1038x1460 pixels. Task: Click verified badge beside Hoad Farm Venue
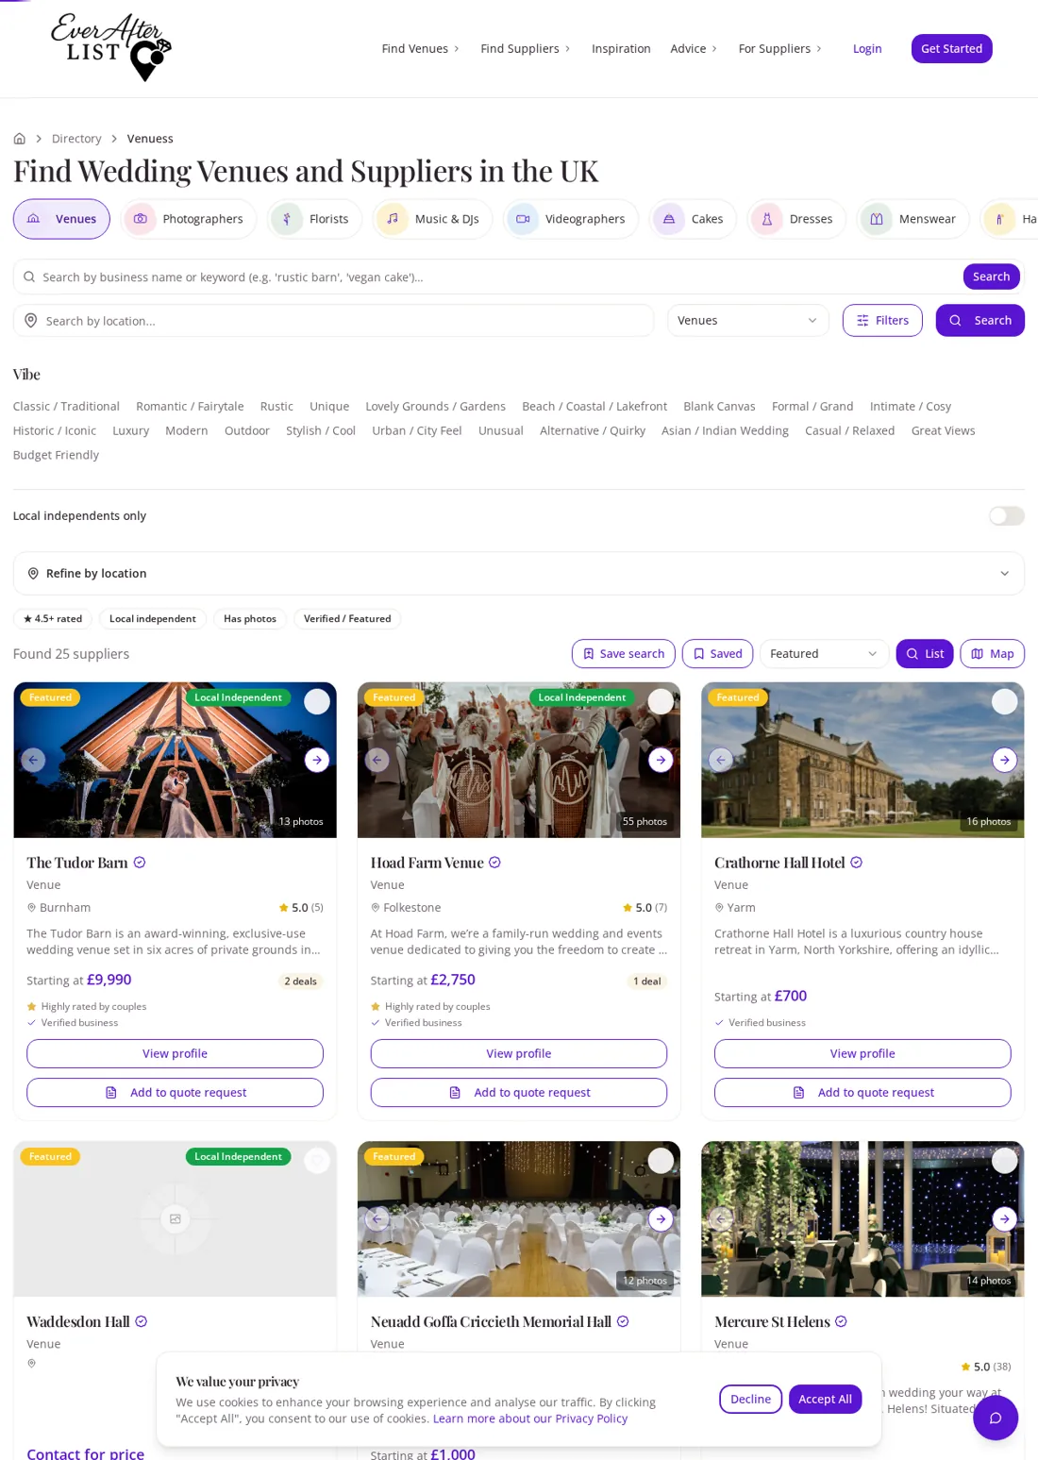coord(494,863)
